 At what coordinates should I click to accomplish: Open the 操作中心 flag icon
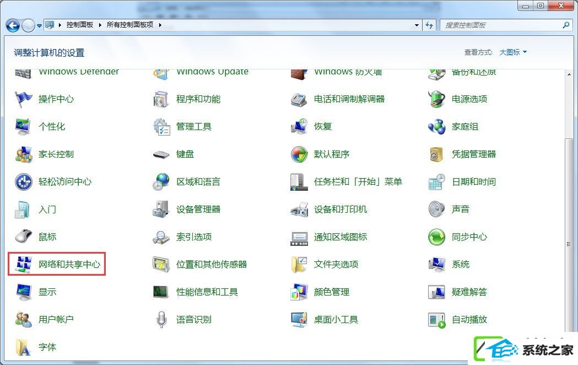pyautogui.click(x=24, y=99)
